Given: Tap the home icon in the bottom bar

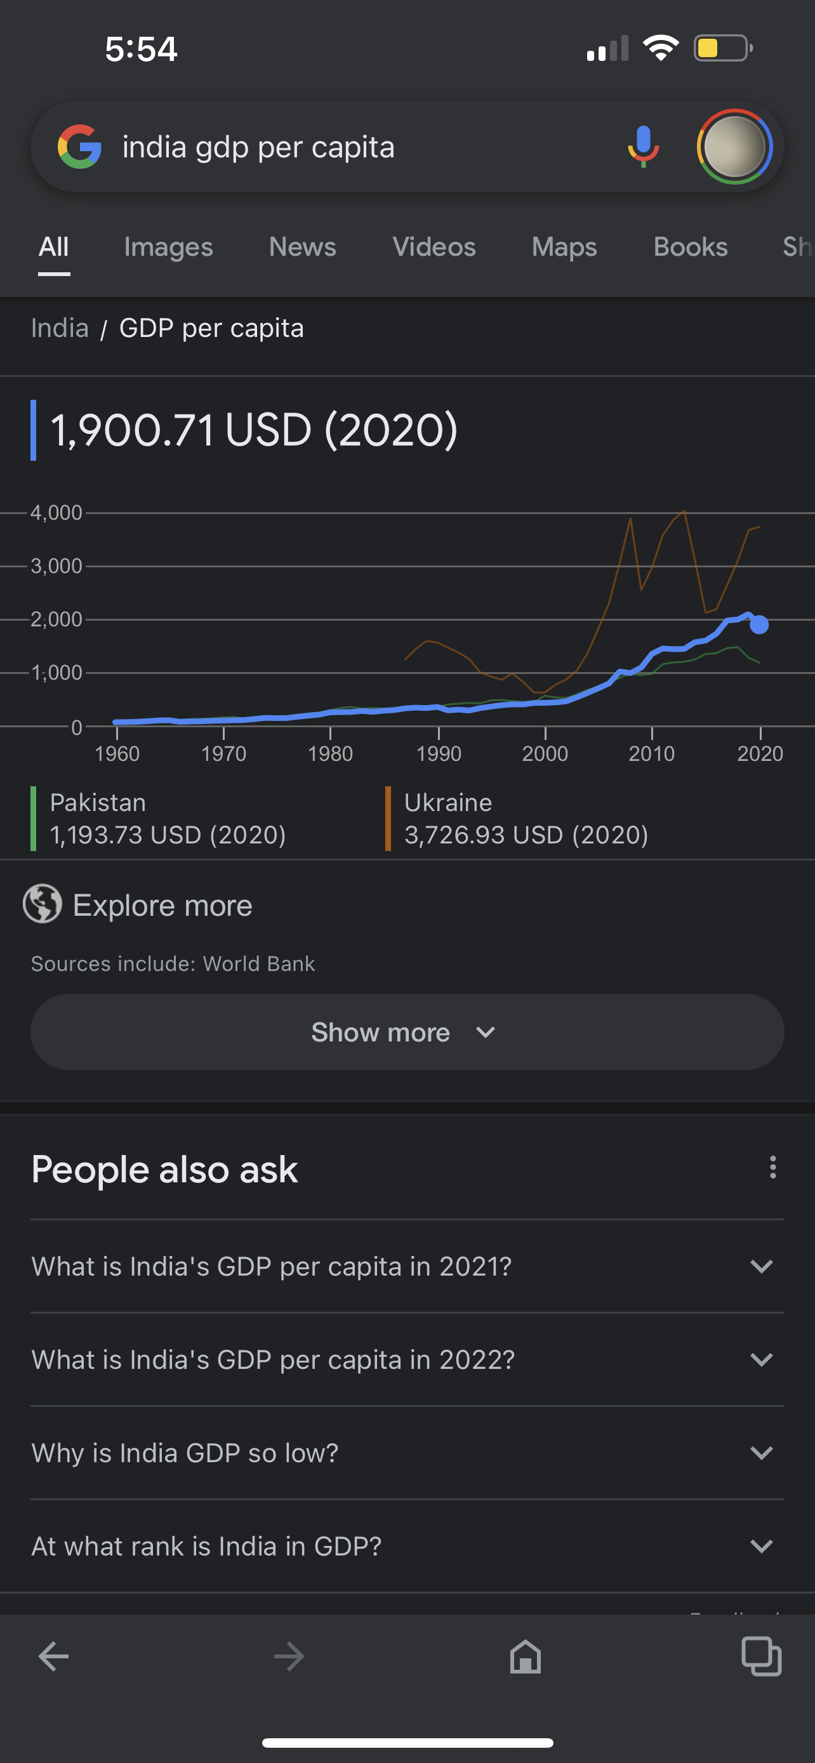Looking at the screenshot, I should (526, 1657).
